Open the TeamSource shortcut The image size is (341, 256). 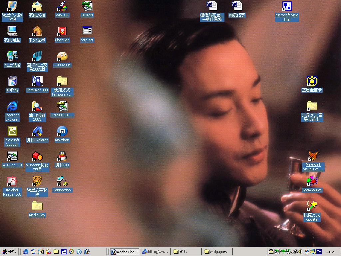tap(312, 184)
